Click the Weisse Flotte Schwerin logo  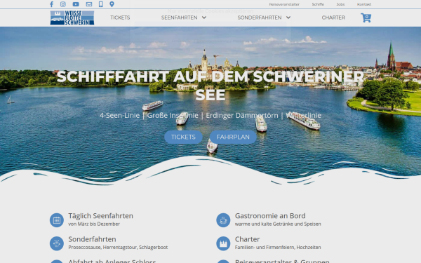tap(72, 18)
